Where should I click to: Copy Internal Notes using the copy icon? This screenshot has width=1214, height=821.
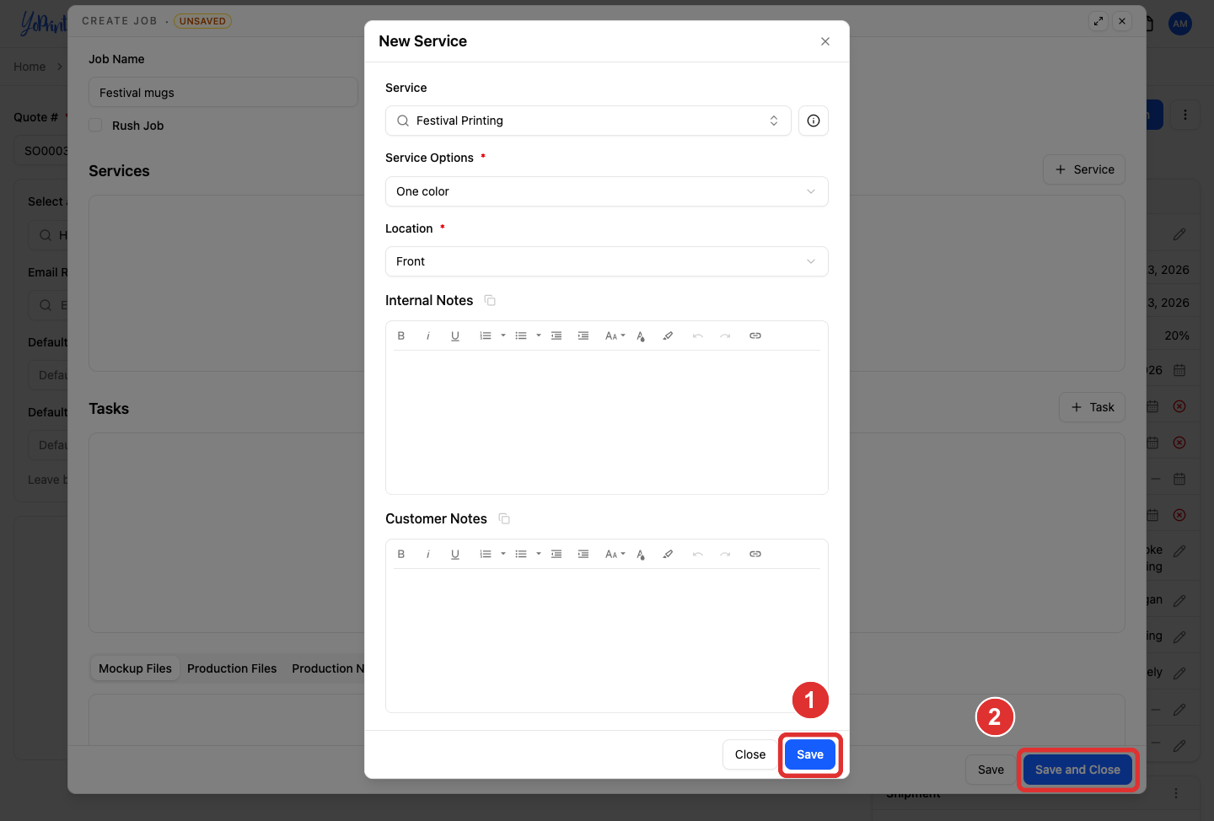pos(490,300)
